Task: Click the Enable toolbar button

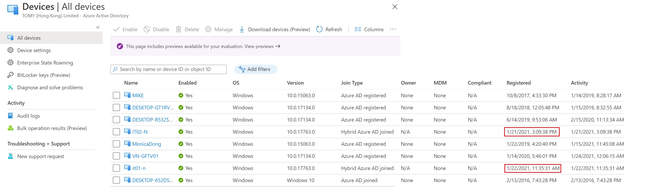Action: click(x=126, y=29)
